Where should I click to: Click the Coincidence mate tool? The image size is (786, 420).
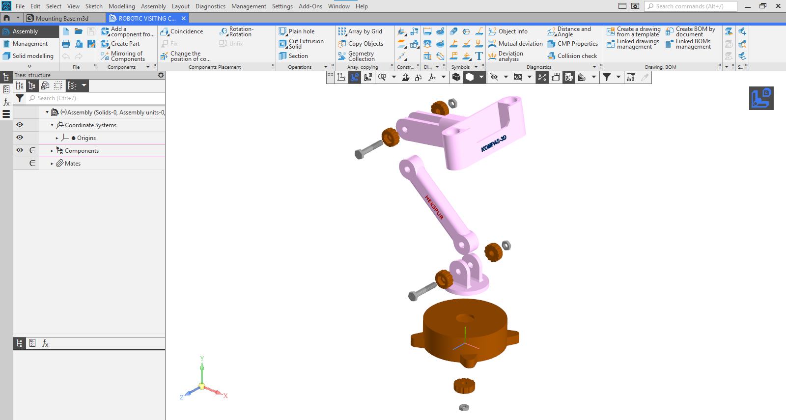click(x=182, y=31)
